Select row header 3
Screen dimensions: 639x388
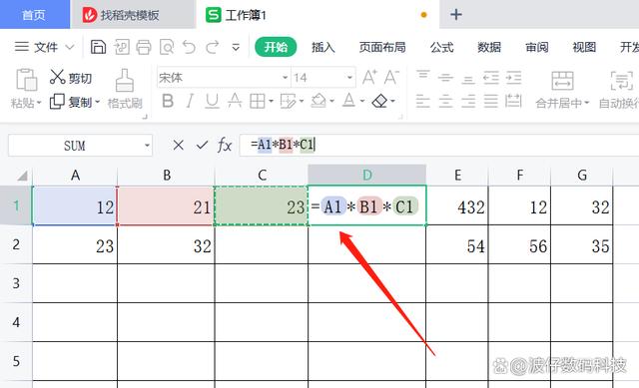click(16, 283)
